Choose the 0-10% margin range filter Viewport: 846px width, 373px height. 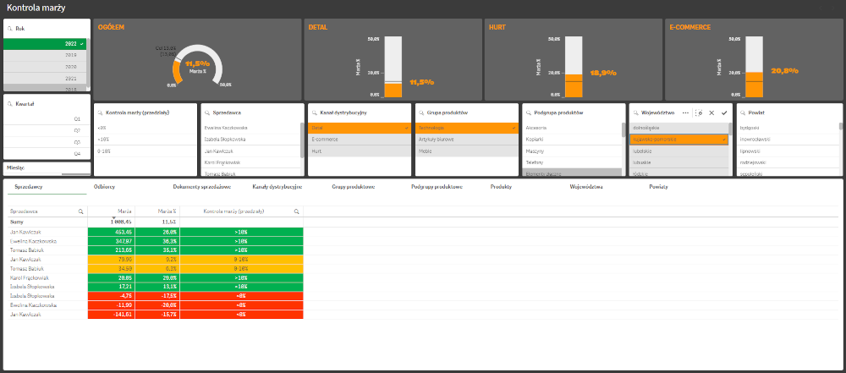(x=145, y=151)
